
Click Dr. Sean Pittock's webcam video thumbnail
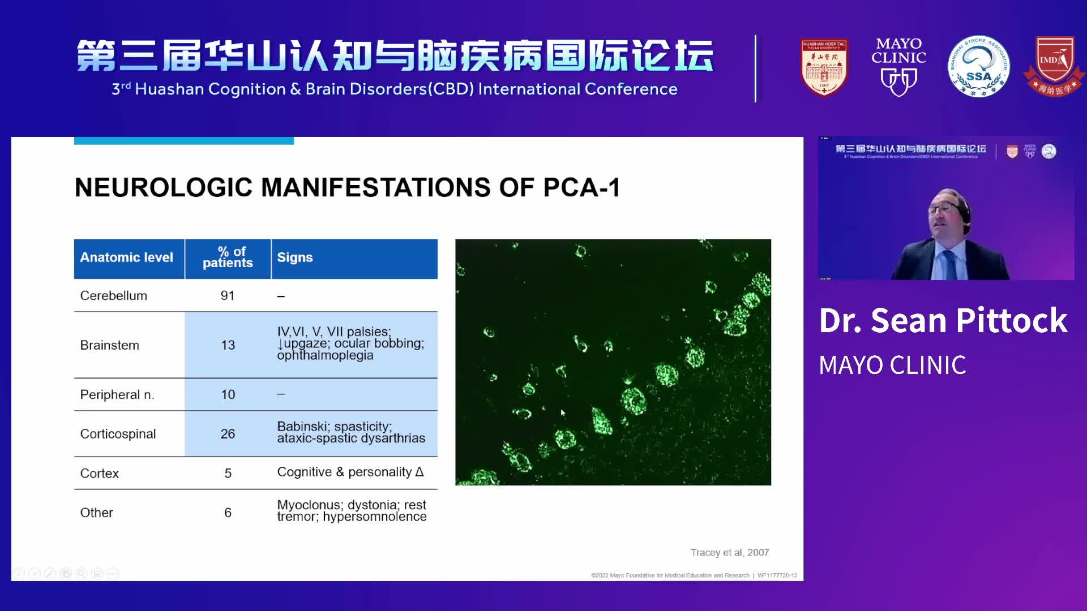pyautogui.click(x=945, y=209)
